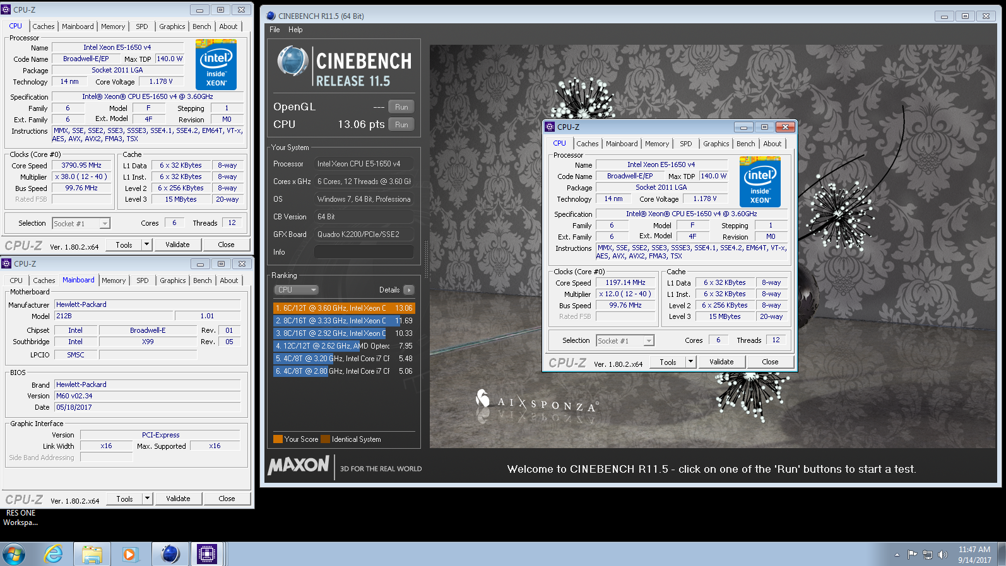Switch to CPU-Z taskbar icon
The width and height of the screenshot is (1006, 566).
coord(207,554)
